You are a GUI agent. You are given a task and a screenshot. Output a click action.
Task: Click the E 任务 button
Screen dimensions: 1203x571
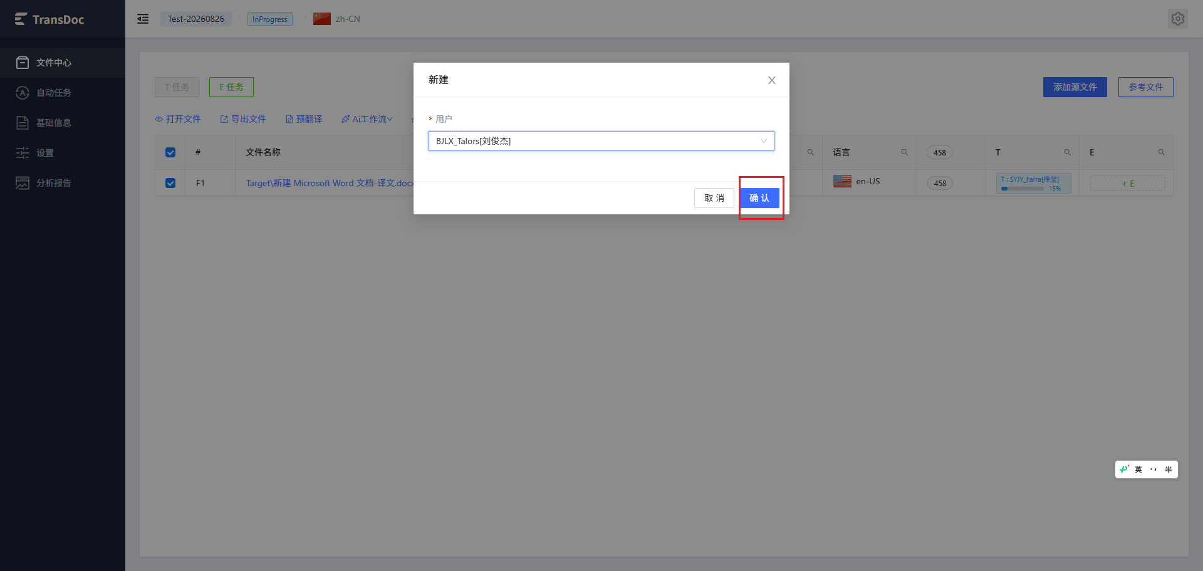pyautogui.click(x=231, y=87)
